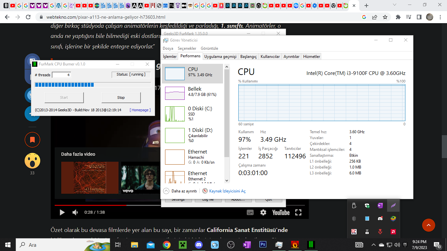
Task: Open File Explorer from taskbar
Action: [135, 244]
